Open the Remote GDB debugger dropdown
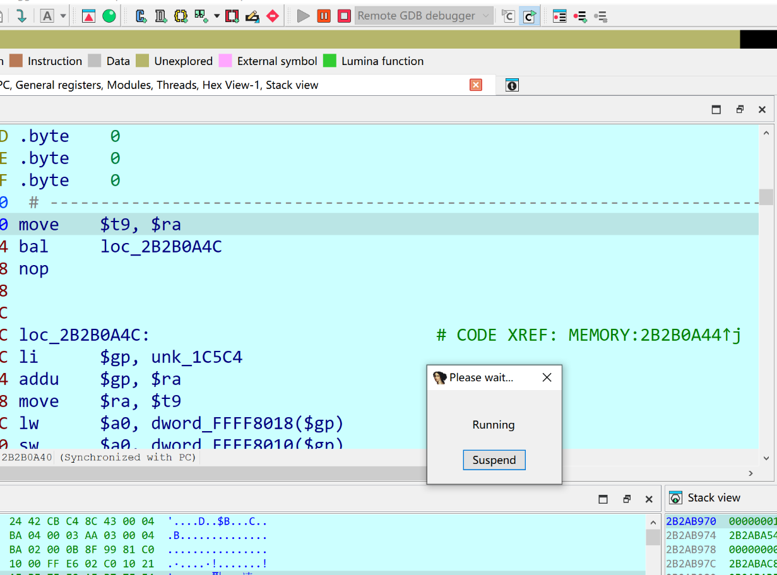Screen dimensions: 777x575 click(x=424, y=16)
